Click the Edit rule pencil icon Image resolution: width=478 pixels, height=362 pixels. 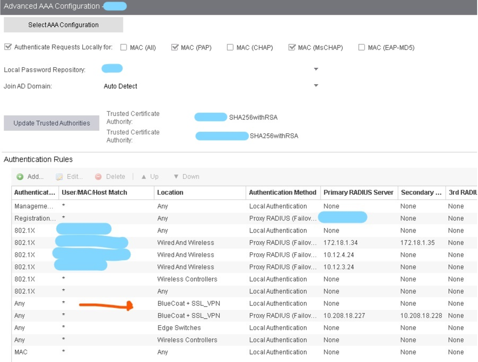click(x=59, y=177)
